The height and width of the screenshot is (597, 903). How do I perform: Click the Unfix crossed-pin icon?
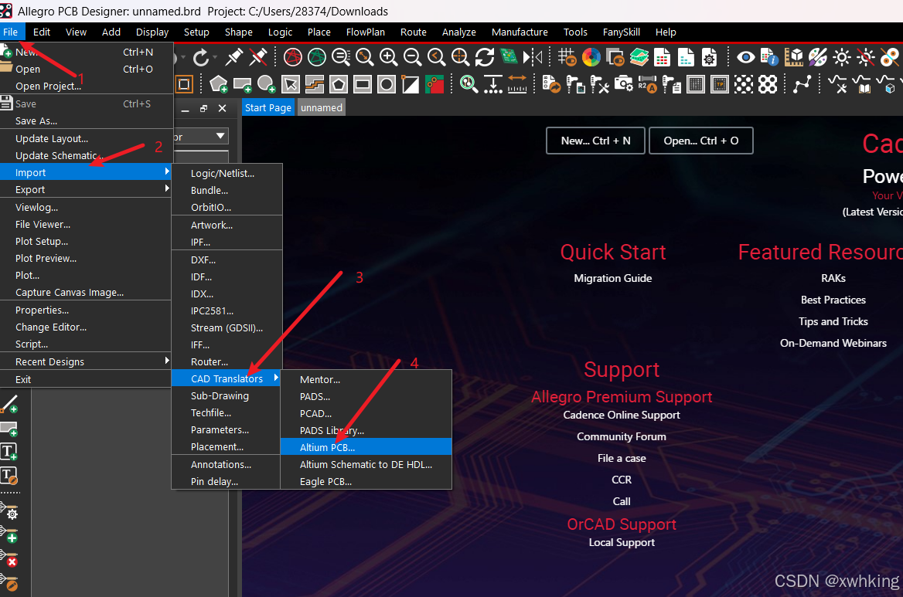pos(258,57)
